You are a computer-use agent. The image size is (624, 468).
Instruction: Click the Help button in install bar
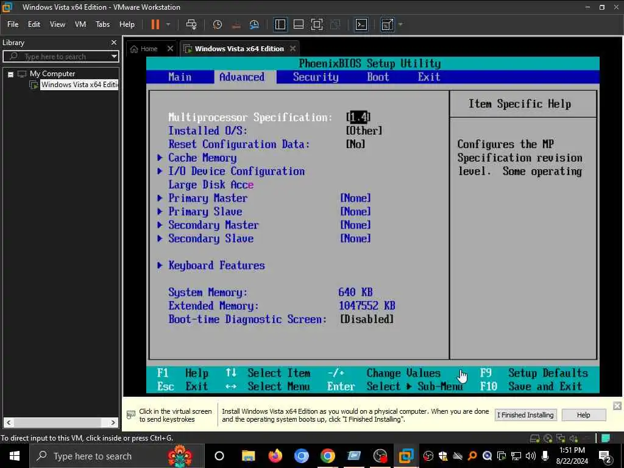583,415
